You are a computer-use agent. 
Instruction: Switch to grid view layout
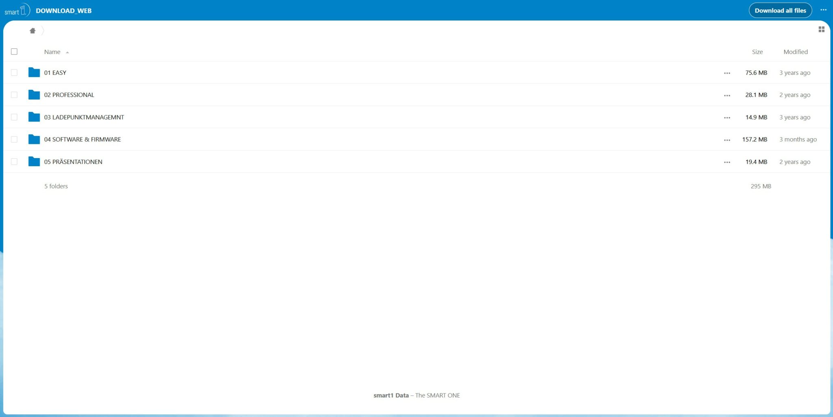[x=821, y=29]
